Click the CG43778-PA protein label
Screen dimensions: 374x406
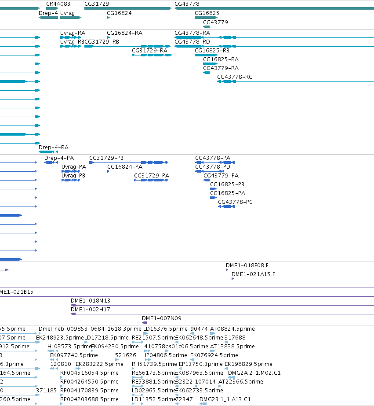[213, 158]
